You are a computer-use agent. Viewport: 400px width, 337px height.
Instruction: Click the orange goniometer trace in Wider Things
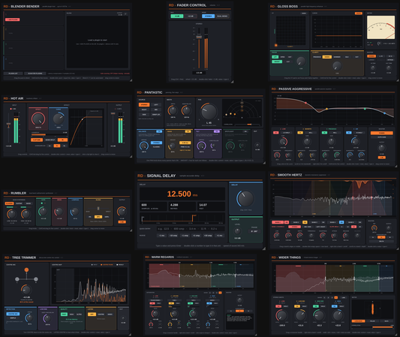coord(372,308)
